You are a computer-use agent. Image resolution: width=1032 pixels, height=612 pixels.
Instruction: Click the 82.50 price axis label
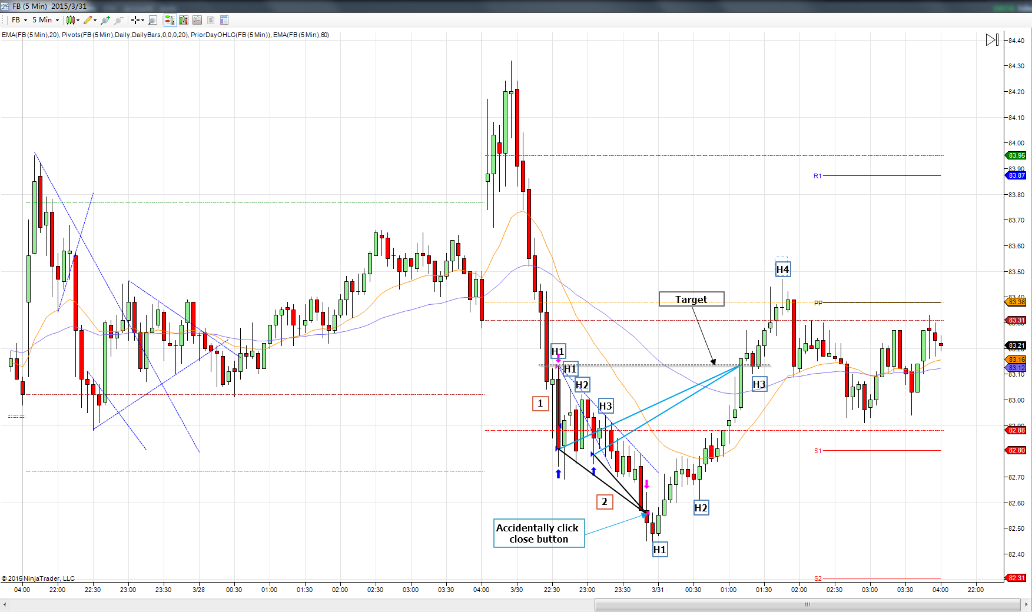click(1016, 528)
